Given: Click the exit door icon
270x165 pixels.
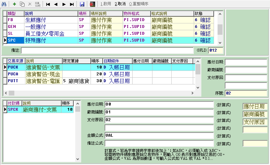Looking at the screenshot, I should click(x=92, y=4).
